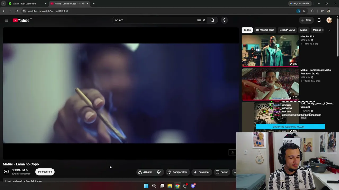Open the Chrome three-dot menu
Viewport: 339px width, 190px height.
pos(335,11)
